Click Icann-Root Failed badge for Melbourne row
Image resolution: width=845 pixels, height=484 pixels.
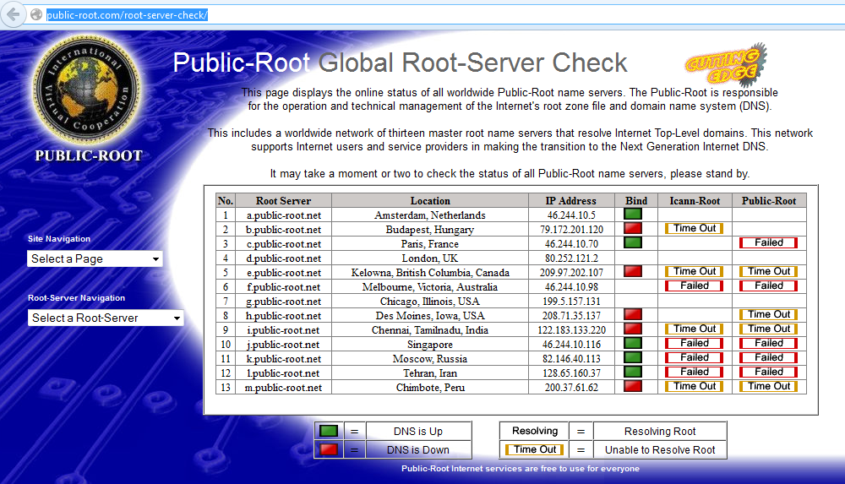point(694,286)
